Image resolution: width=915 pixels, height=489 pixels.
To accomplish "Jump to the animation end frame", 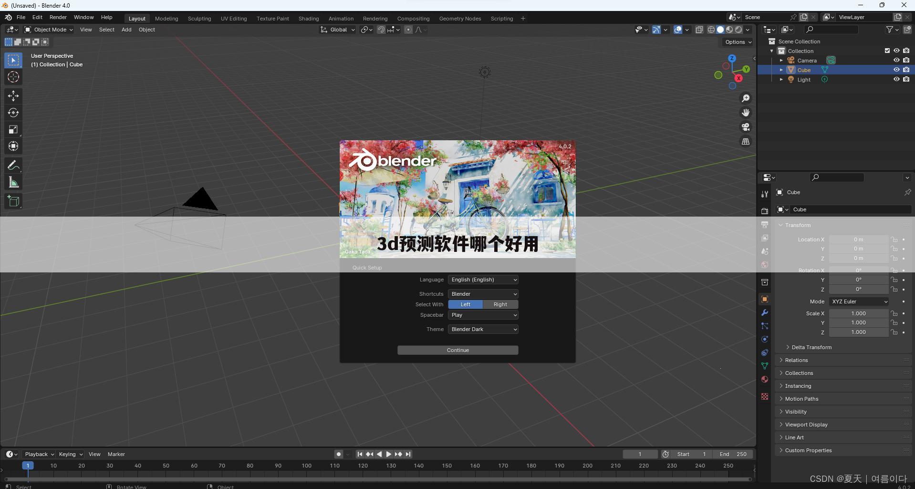I will click(x=408, y=454).
